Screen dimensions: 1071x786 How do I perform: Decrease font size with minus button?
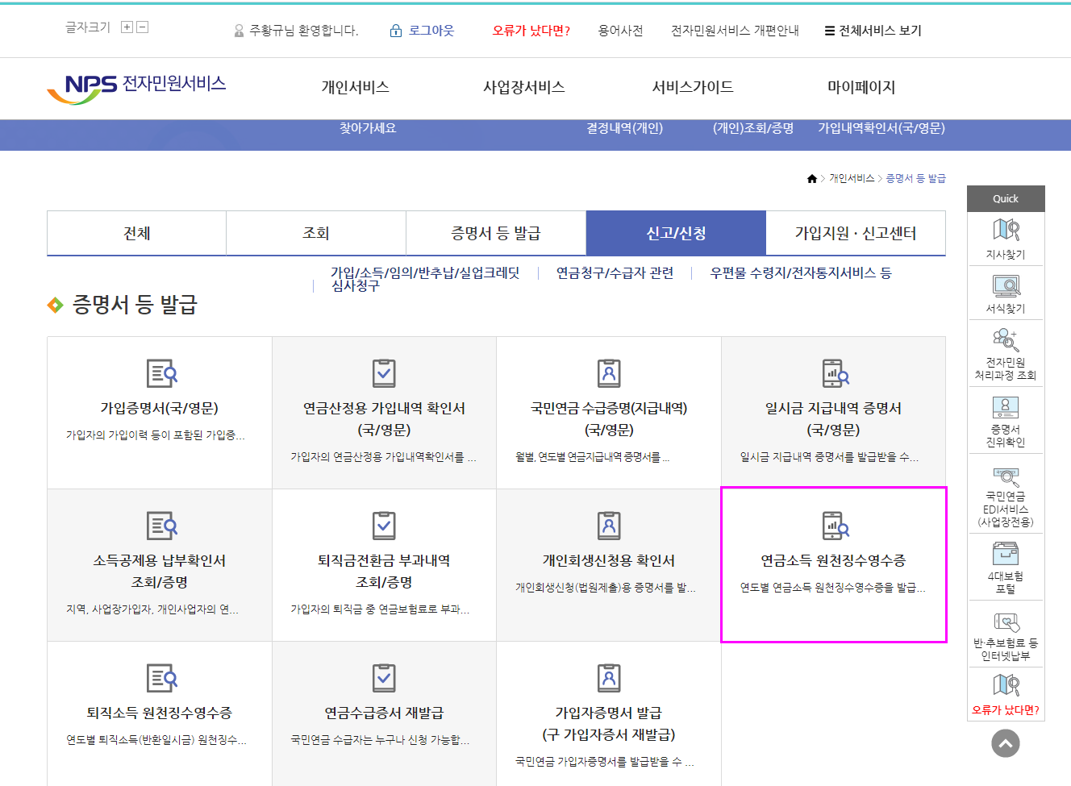pyautogui.click(x=143, y=27)
